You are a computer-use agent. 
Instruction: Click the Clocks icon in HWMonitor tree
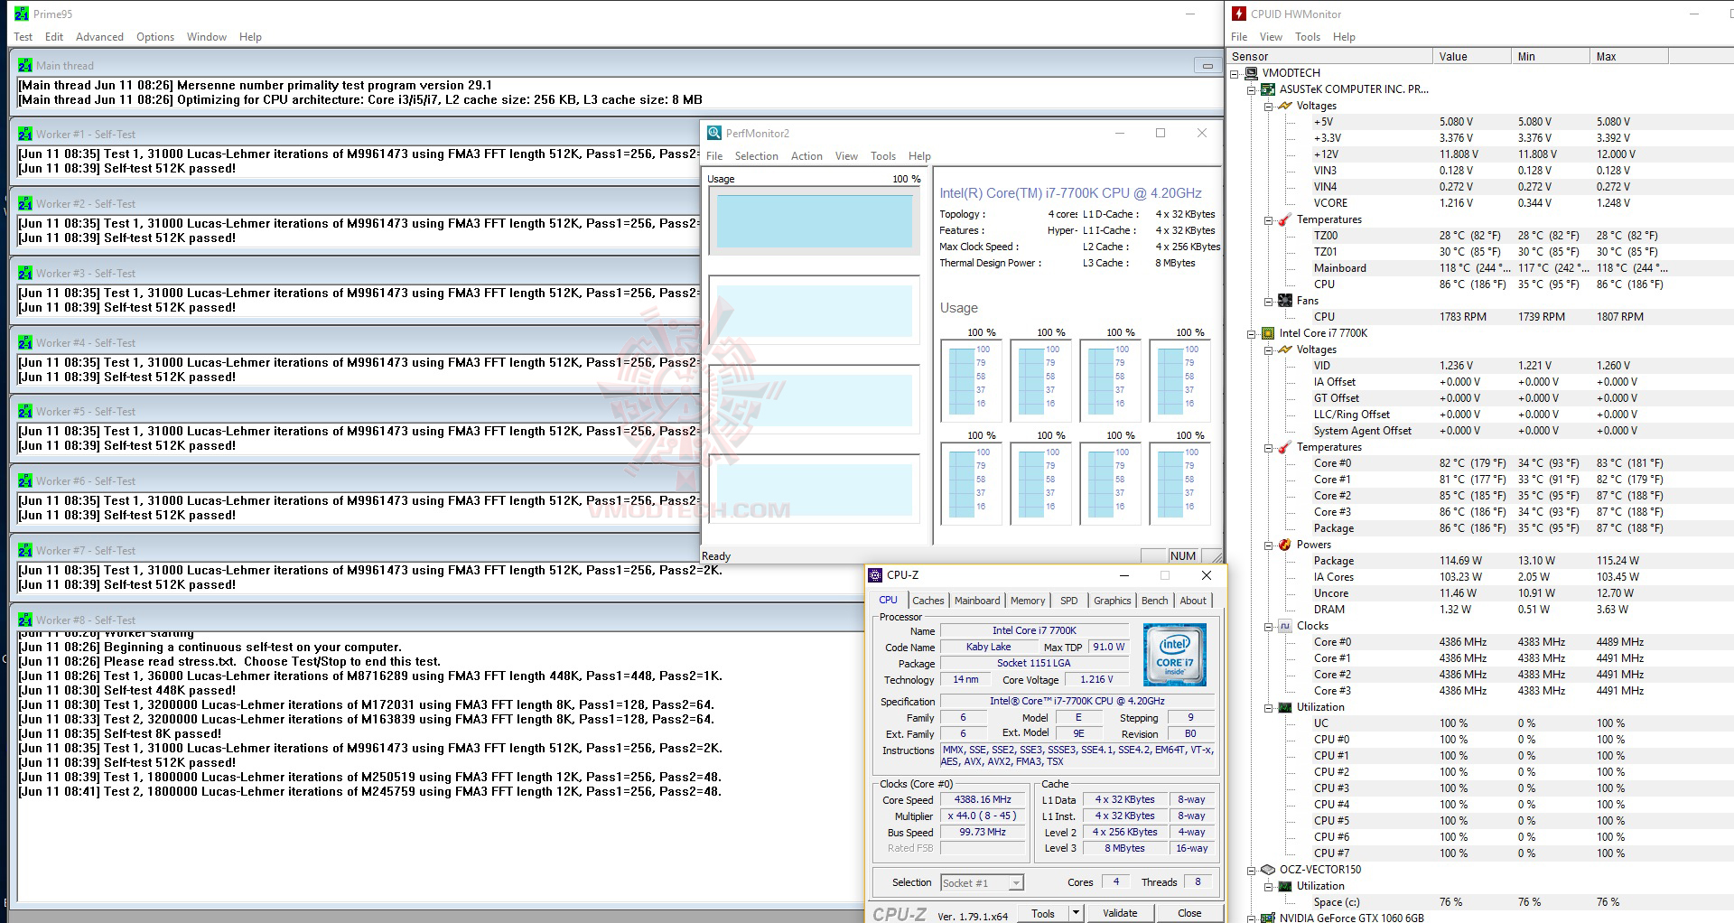pyautogui.click(x=1285, y=626)
